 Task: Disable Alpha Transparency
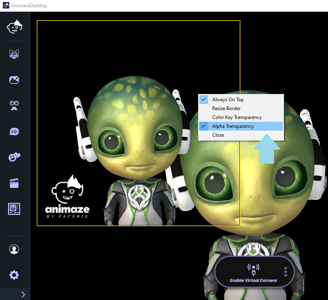233,126
